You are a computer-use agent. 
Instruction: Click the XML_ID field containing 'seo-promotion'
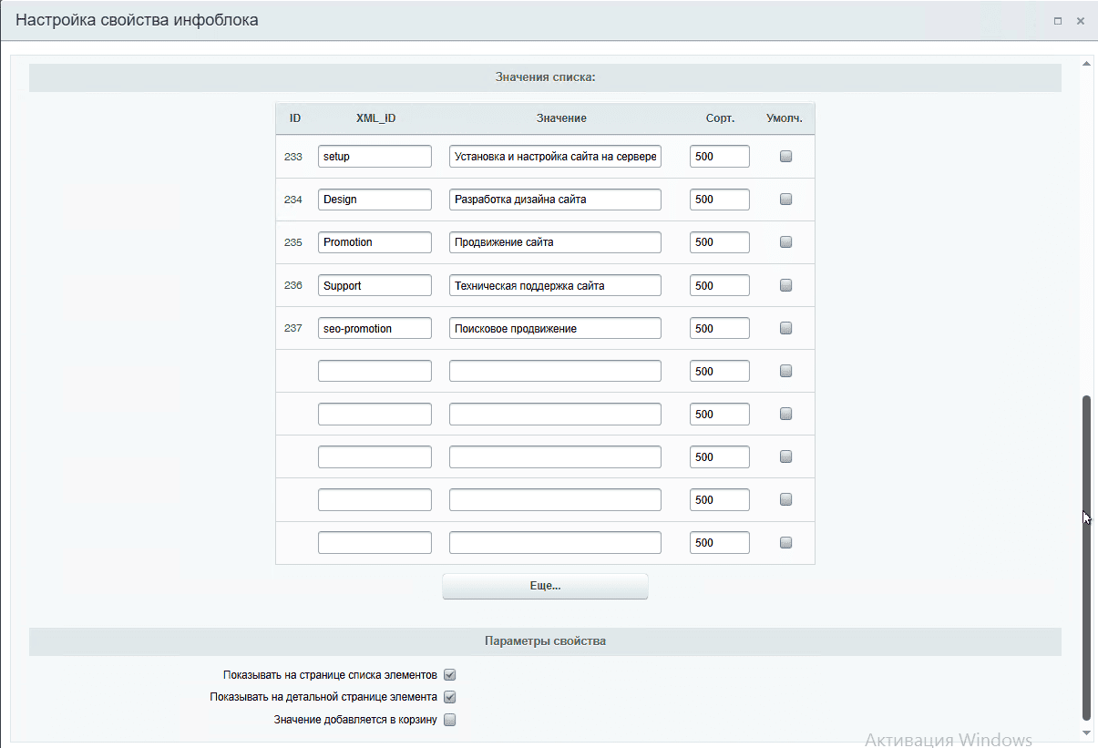[375, 328]
